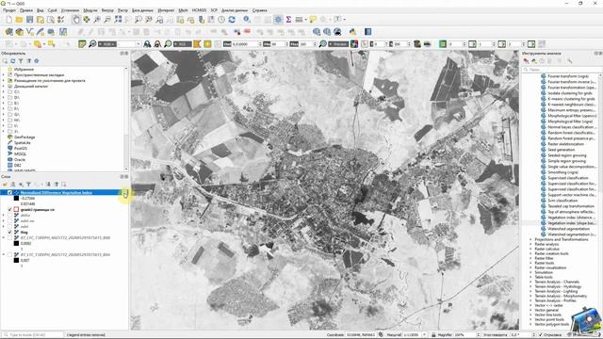Click the blue Refresh map icon
This screenshot has height=339, width=603.
tap(232, 19)
